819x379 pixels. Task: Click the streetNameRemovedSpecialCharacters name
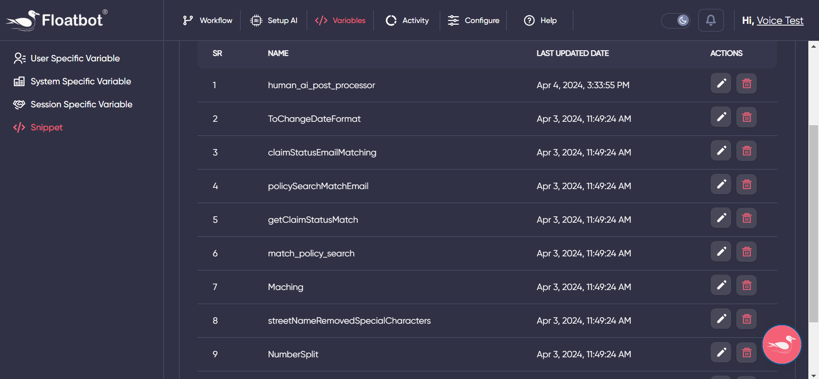[349, 321]
